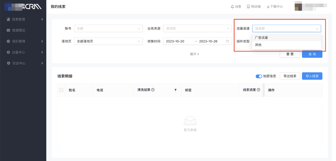Click the 收集时间 end date 2023-10-26
The image size is (336, 161).
(x=208, y=41)
